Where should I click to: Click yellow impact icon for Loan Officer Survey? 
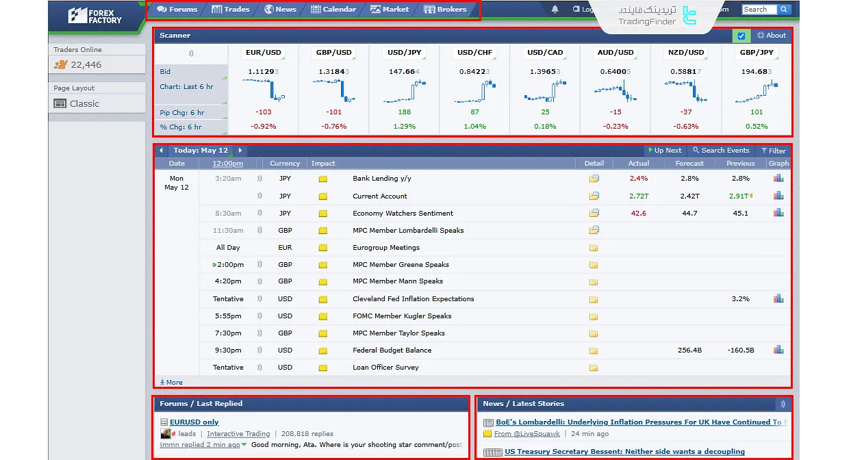pyautogui.click(x=323, y=368)
